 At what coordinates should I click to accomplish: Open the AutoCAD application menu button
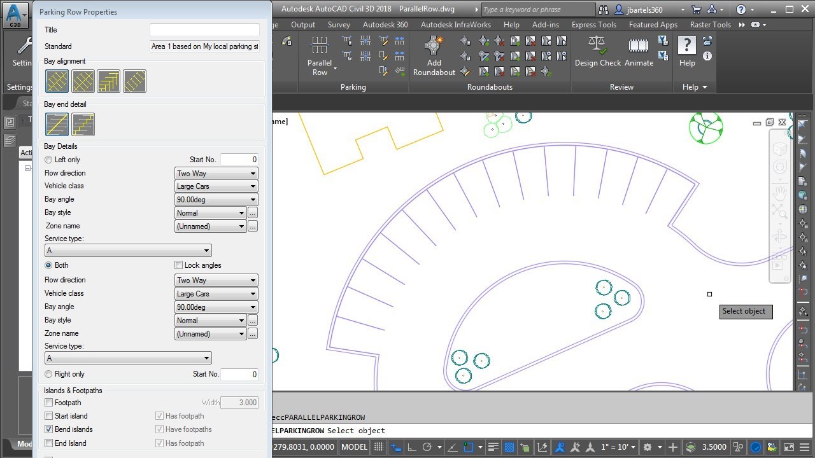(16, 15)
